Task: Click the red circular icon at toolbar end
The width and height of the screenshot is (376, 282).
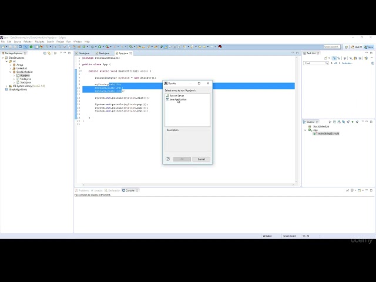Action: (220, 47)
